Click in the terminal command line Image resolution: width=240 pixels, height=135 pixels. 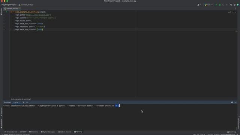click(61, 106)
